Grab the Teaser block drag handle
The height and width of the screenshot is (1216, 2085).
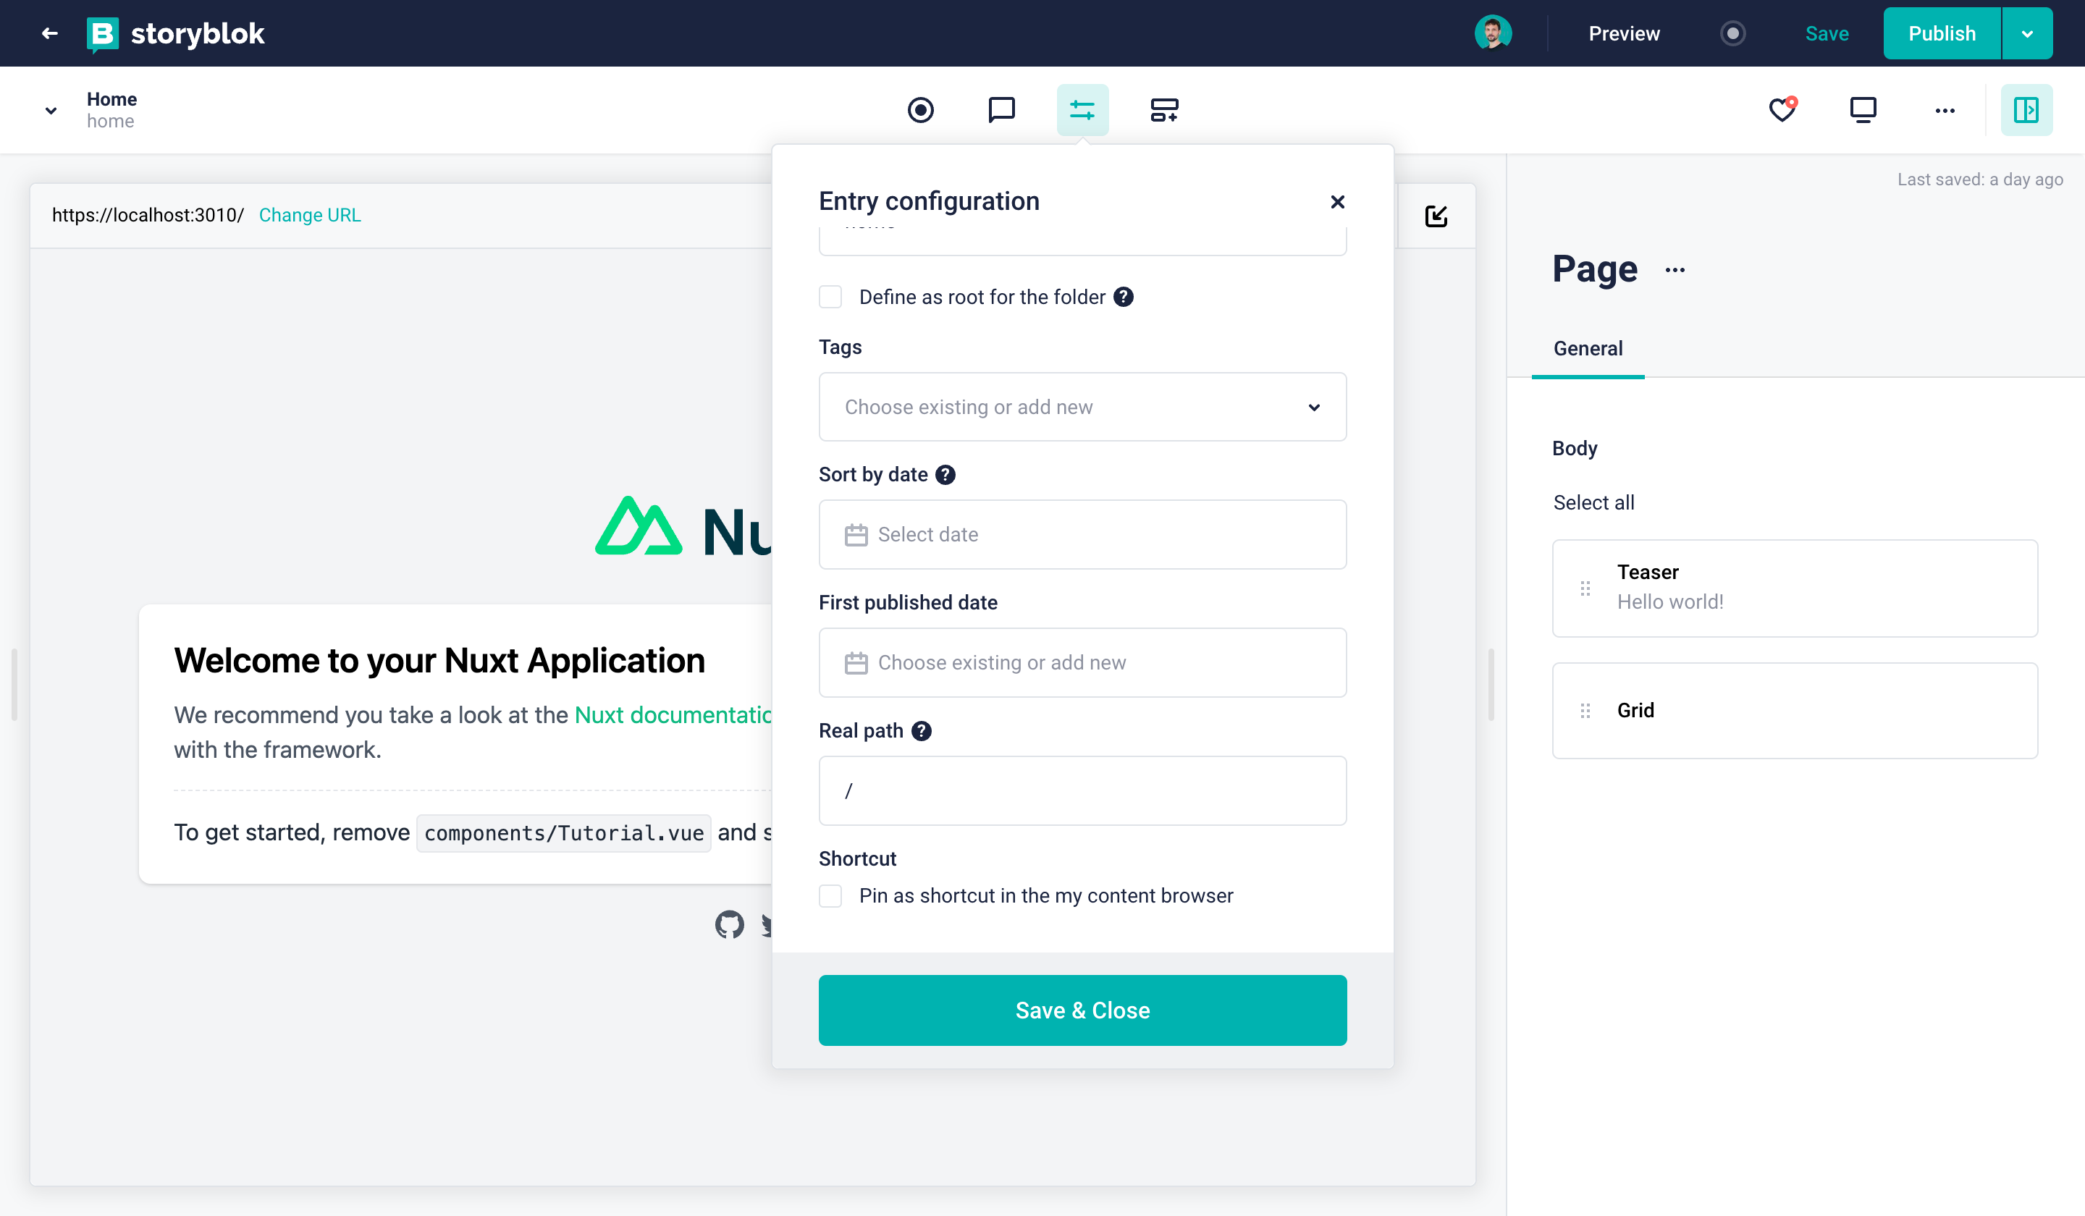pyautogui.click(x=1585, y=588)
